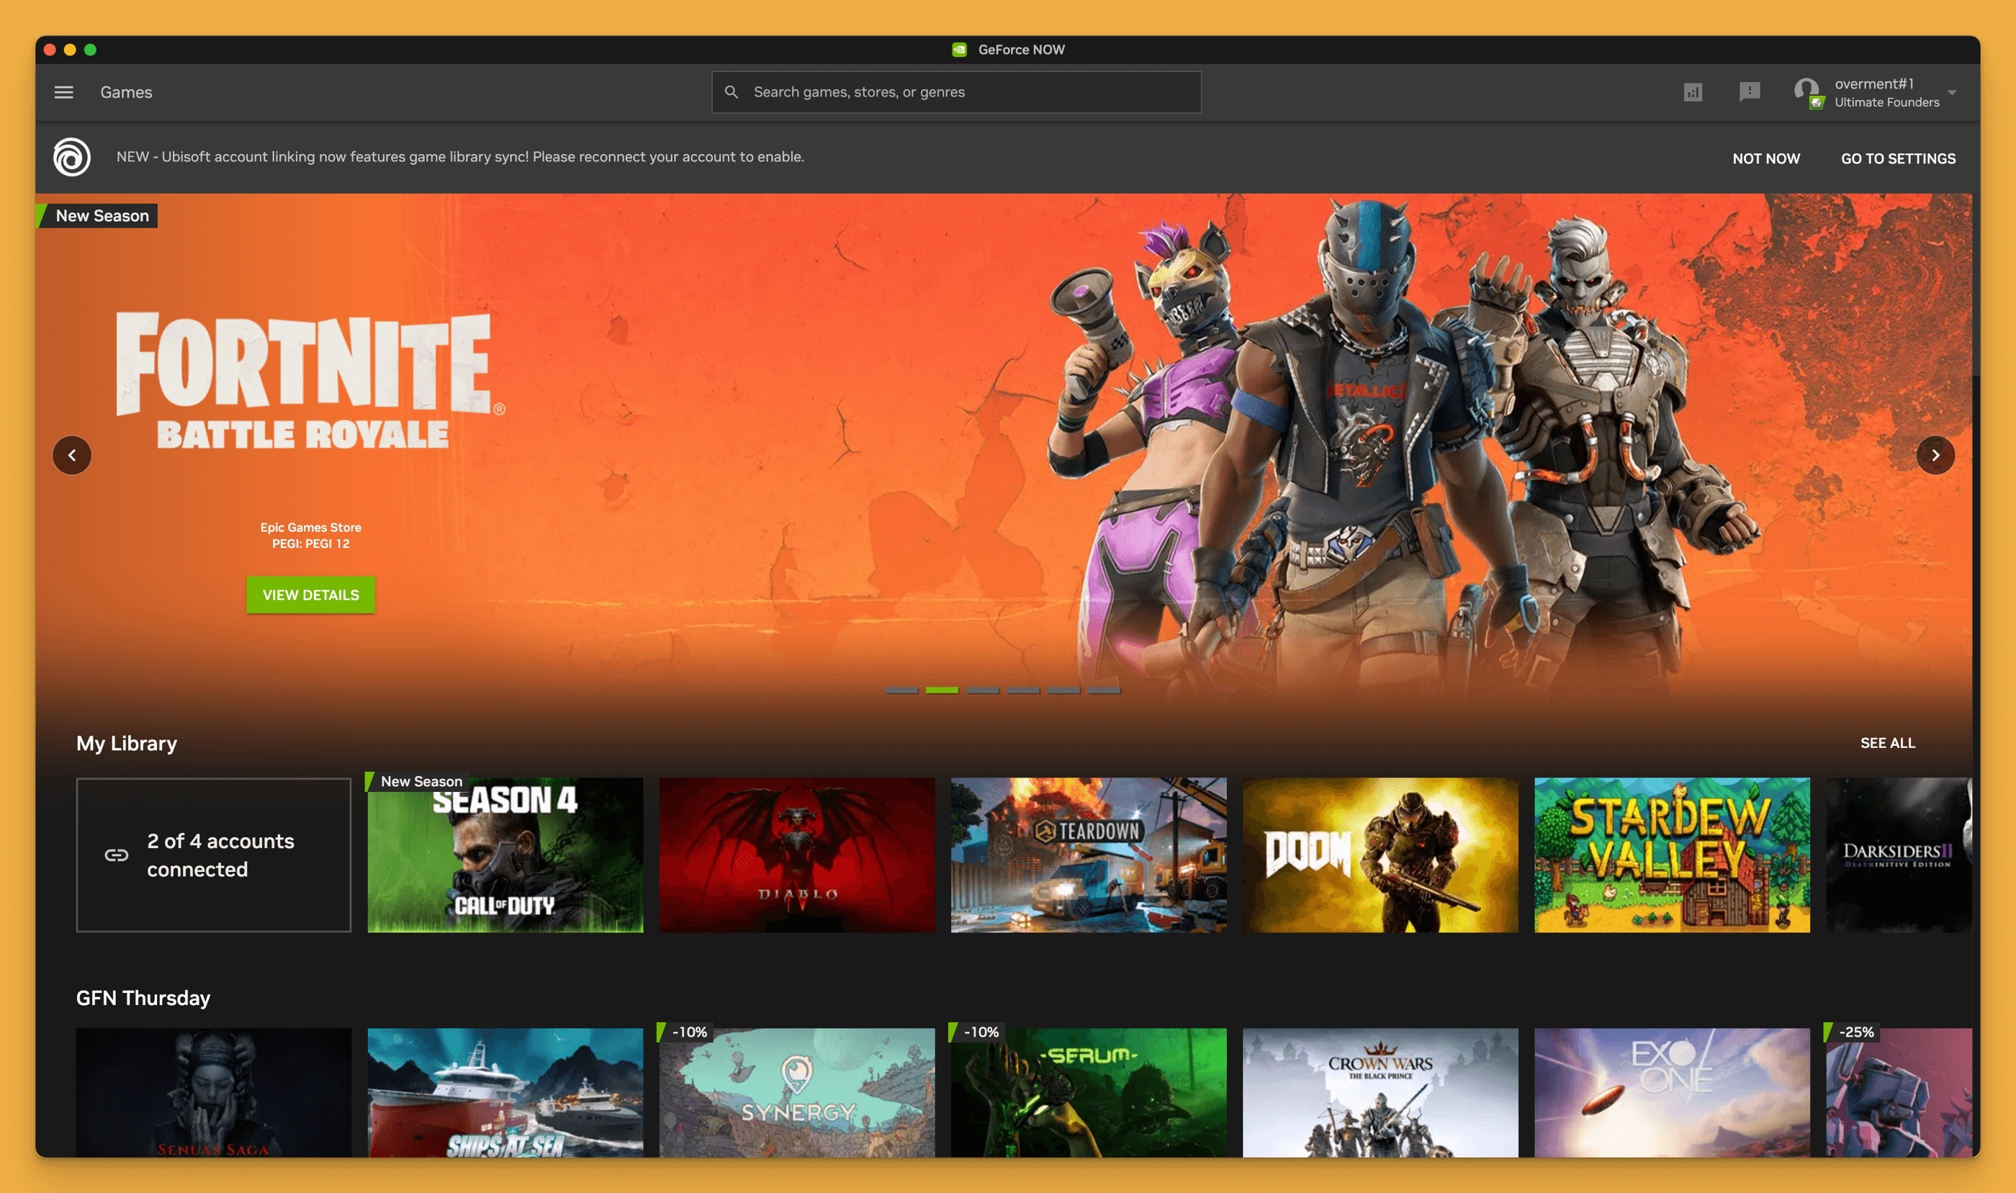Show previous featured carousel slide
The image size is (2016, 1193).
click(71, 455)
